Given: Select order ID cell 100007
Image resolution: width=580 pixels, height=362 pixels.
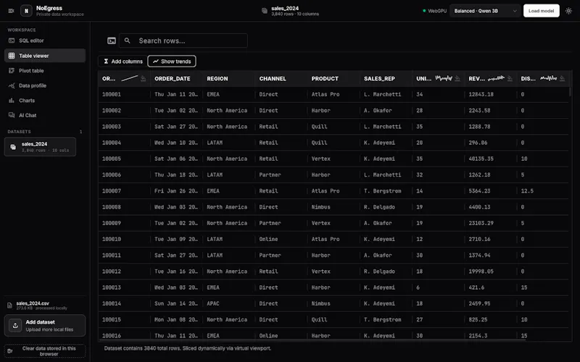Looking at the screenshot, I should pos(124,191).
